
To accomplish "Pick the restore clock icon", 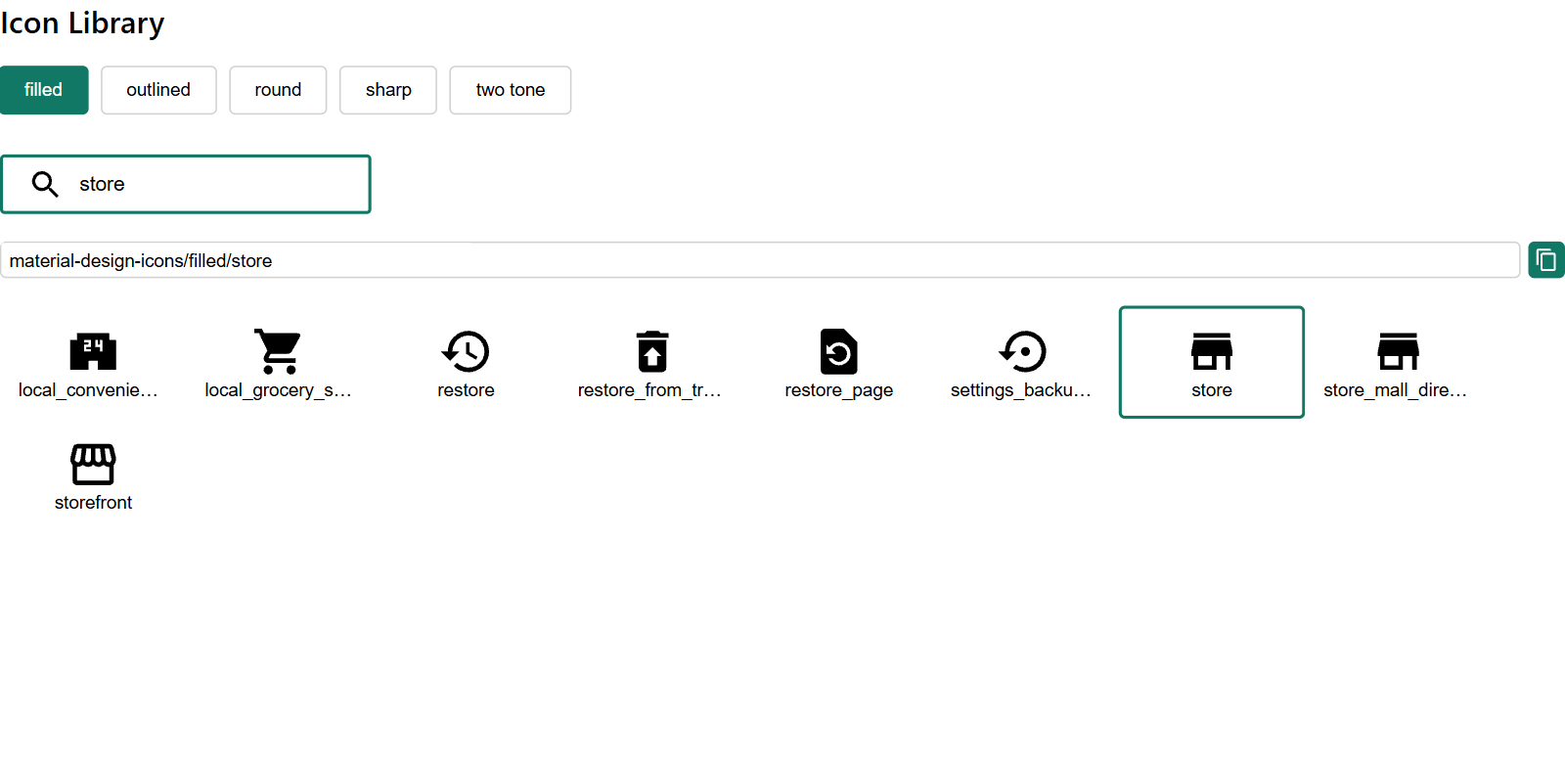I will coord(466,352).
